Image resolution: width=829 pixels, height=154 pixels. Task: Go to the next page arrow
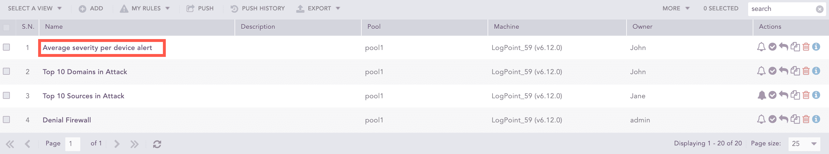coord(117,144)
